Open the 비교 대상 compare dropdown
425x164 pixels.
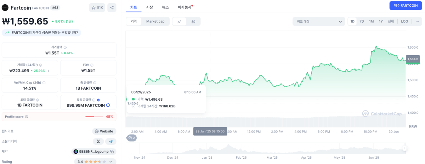coord(319,21)
